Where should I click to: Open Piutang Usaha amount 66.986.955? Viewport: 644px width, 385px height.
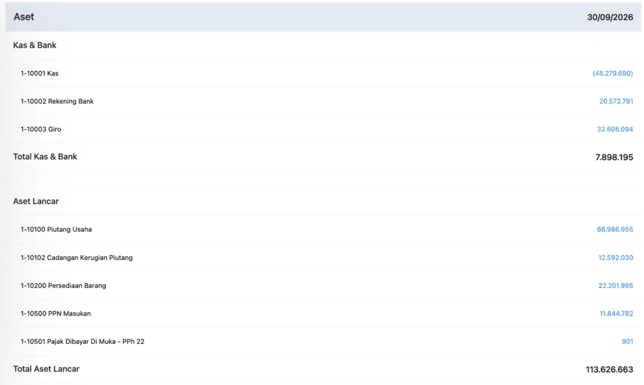click(615, 229)
